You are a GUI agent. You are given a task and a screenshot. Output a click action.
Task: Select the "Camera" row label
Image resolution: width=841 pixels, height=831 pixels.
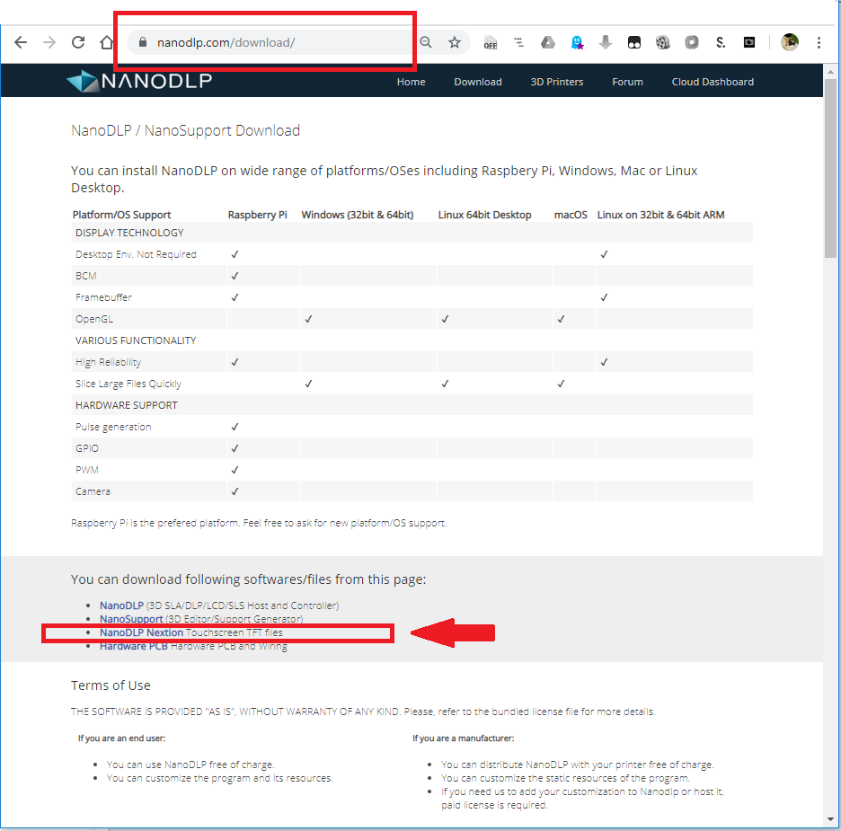93,491
